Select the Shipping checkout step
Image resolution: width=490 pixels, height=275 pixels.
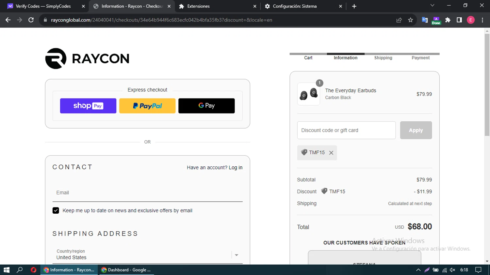pos(383,58)
